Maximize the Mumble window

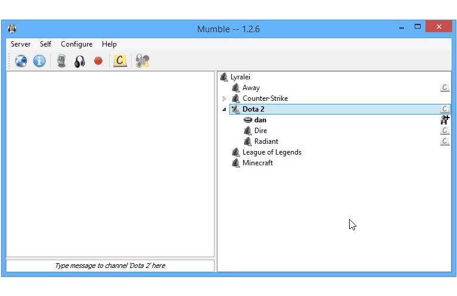pos(418,27)
